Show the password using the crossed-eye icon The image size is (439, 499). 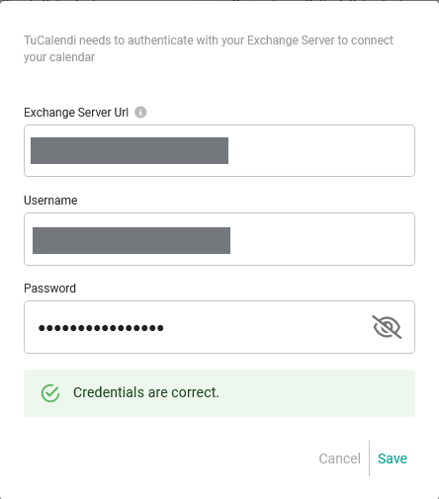coord(387,327)
